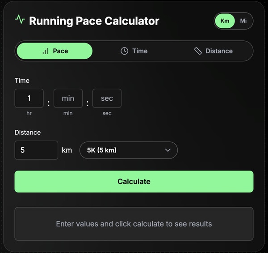Click the bar chart icon in Pace tab
The width and height of the screenshot is (268, 253).
pyautogui.click(x=45, y=51)
